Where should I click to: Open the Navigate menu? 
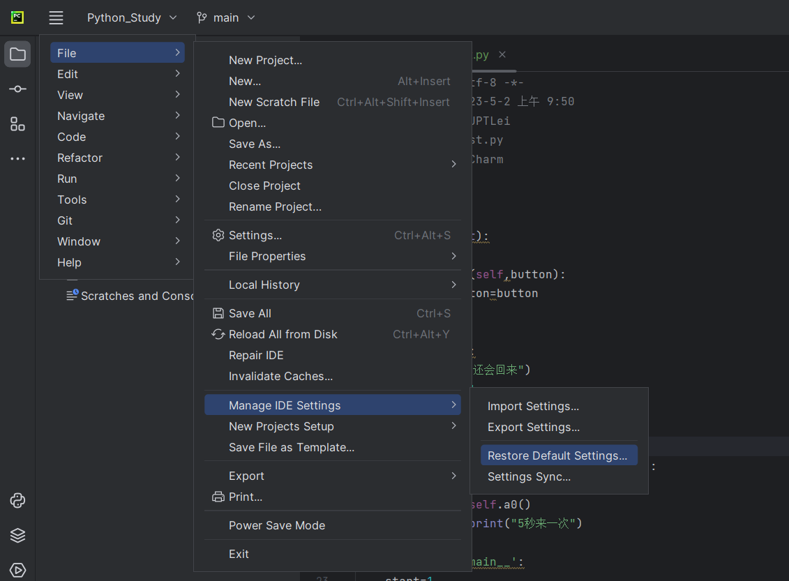117,116
